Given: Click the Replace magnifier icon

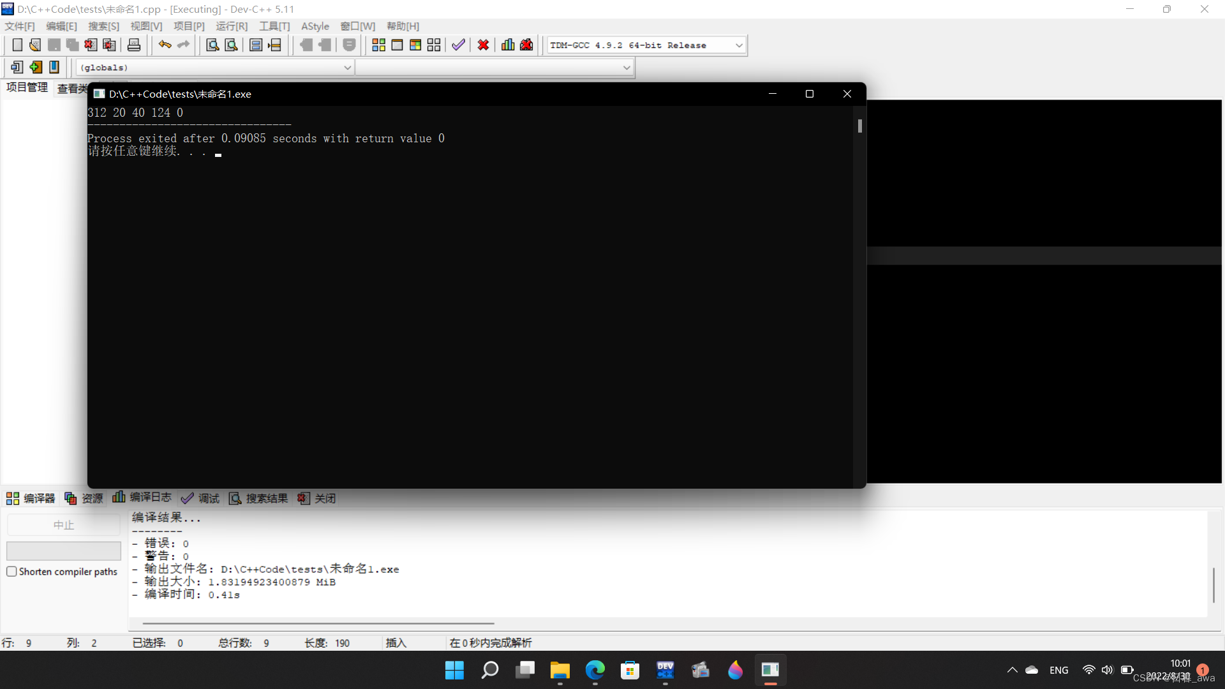Looking at the screenshot, I should [231, 45].
